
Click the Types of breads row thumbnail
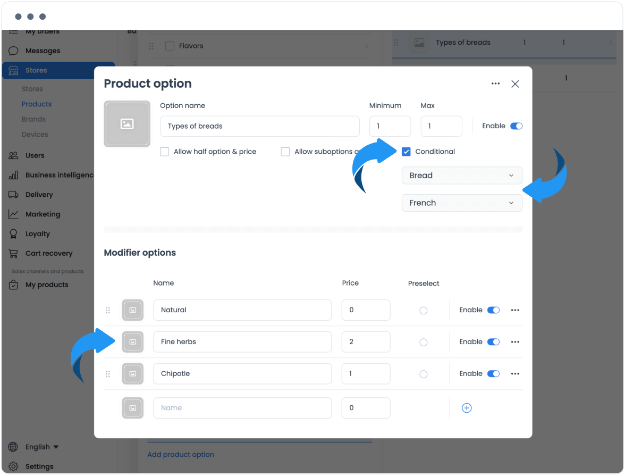click(x=419, y=43)
